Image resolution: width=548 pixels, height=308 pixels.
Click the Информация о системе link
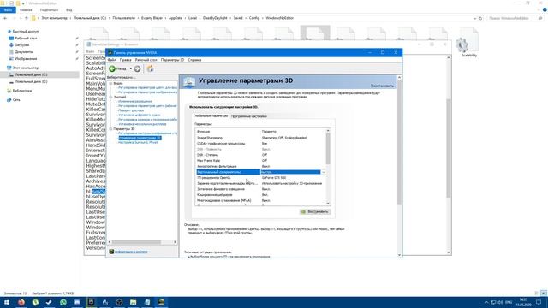[x=131, y=252]
